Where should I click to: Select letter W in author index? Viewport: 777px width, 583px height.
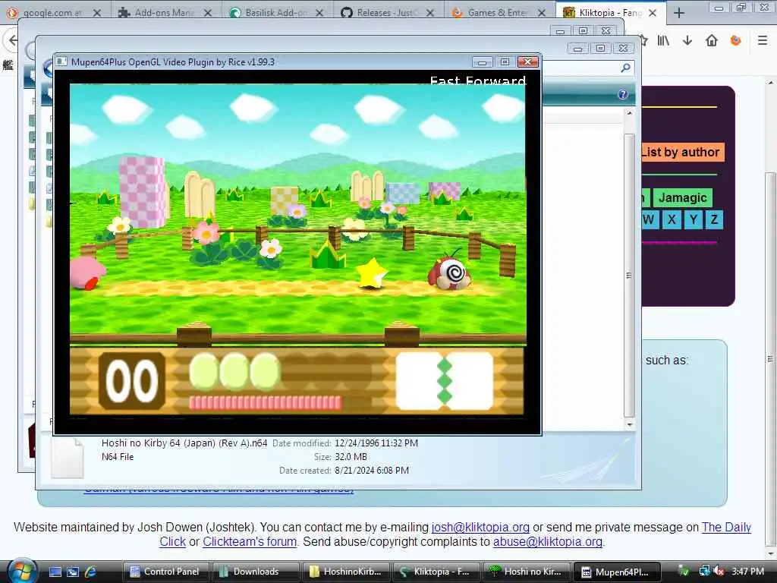[x=650, y=219]
